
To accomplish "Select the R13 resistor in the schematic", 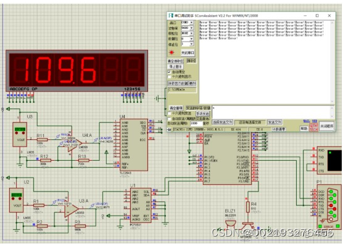I will (83, 160).
